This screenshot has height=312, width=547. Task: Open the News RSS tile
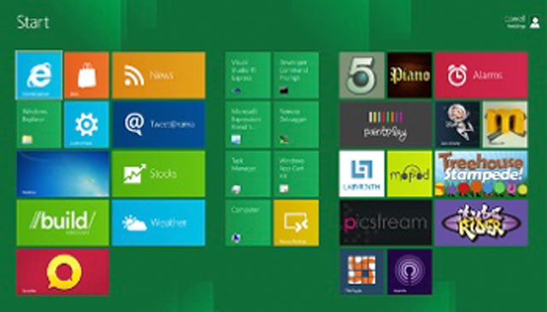159,75
